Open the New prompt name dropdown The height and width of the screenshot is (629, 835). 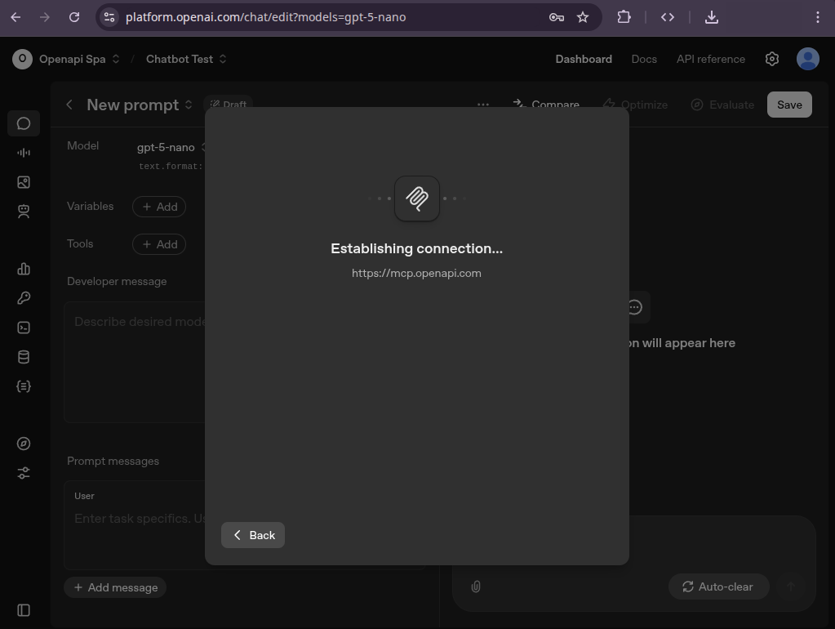click(x=140, y=105)
